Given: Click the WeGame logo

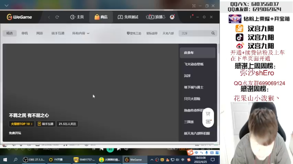Looking at the screenshot, I should (19, 17).
